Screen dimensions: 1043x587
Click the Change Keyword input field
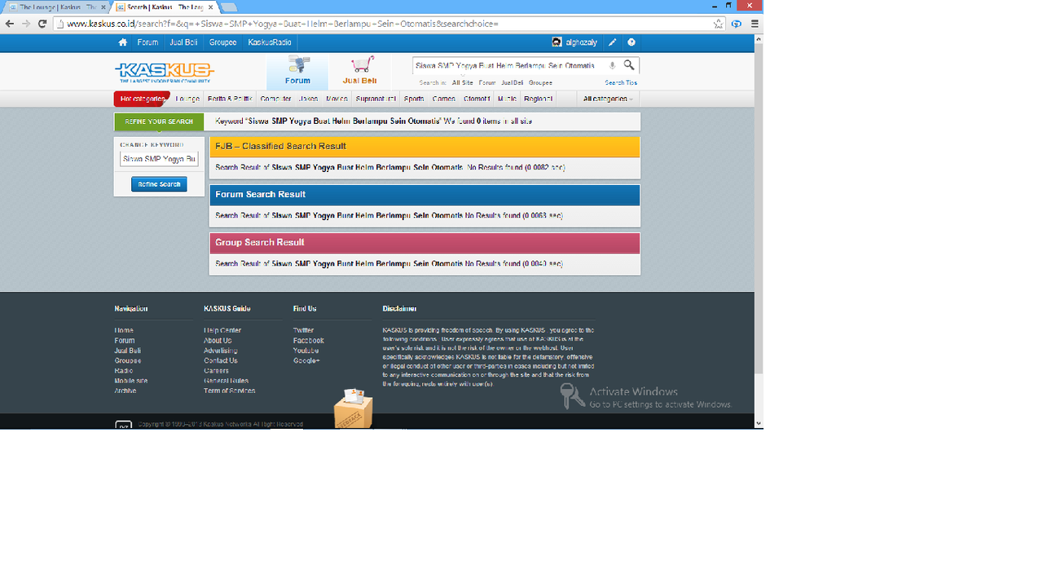click(x=159, y=159)
